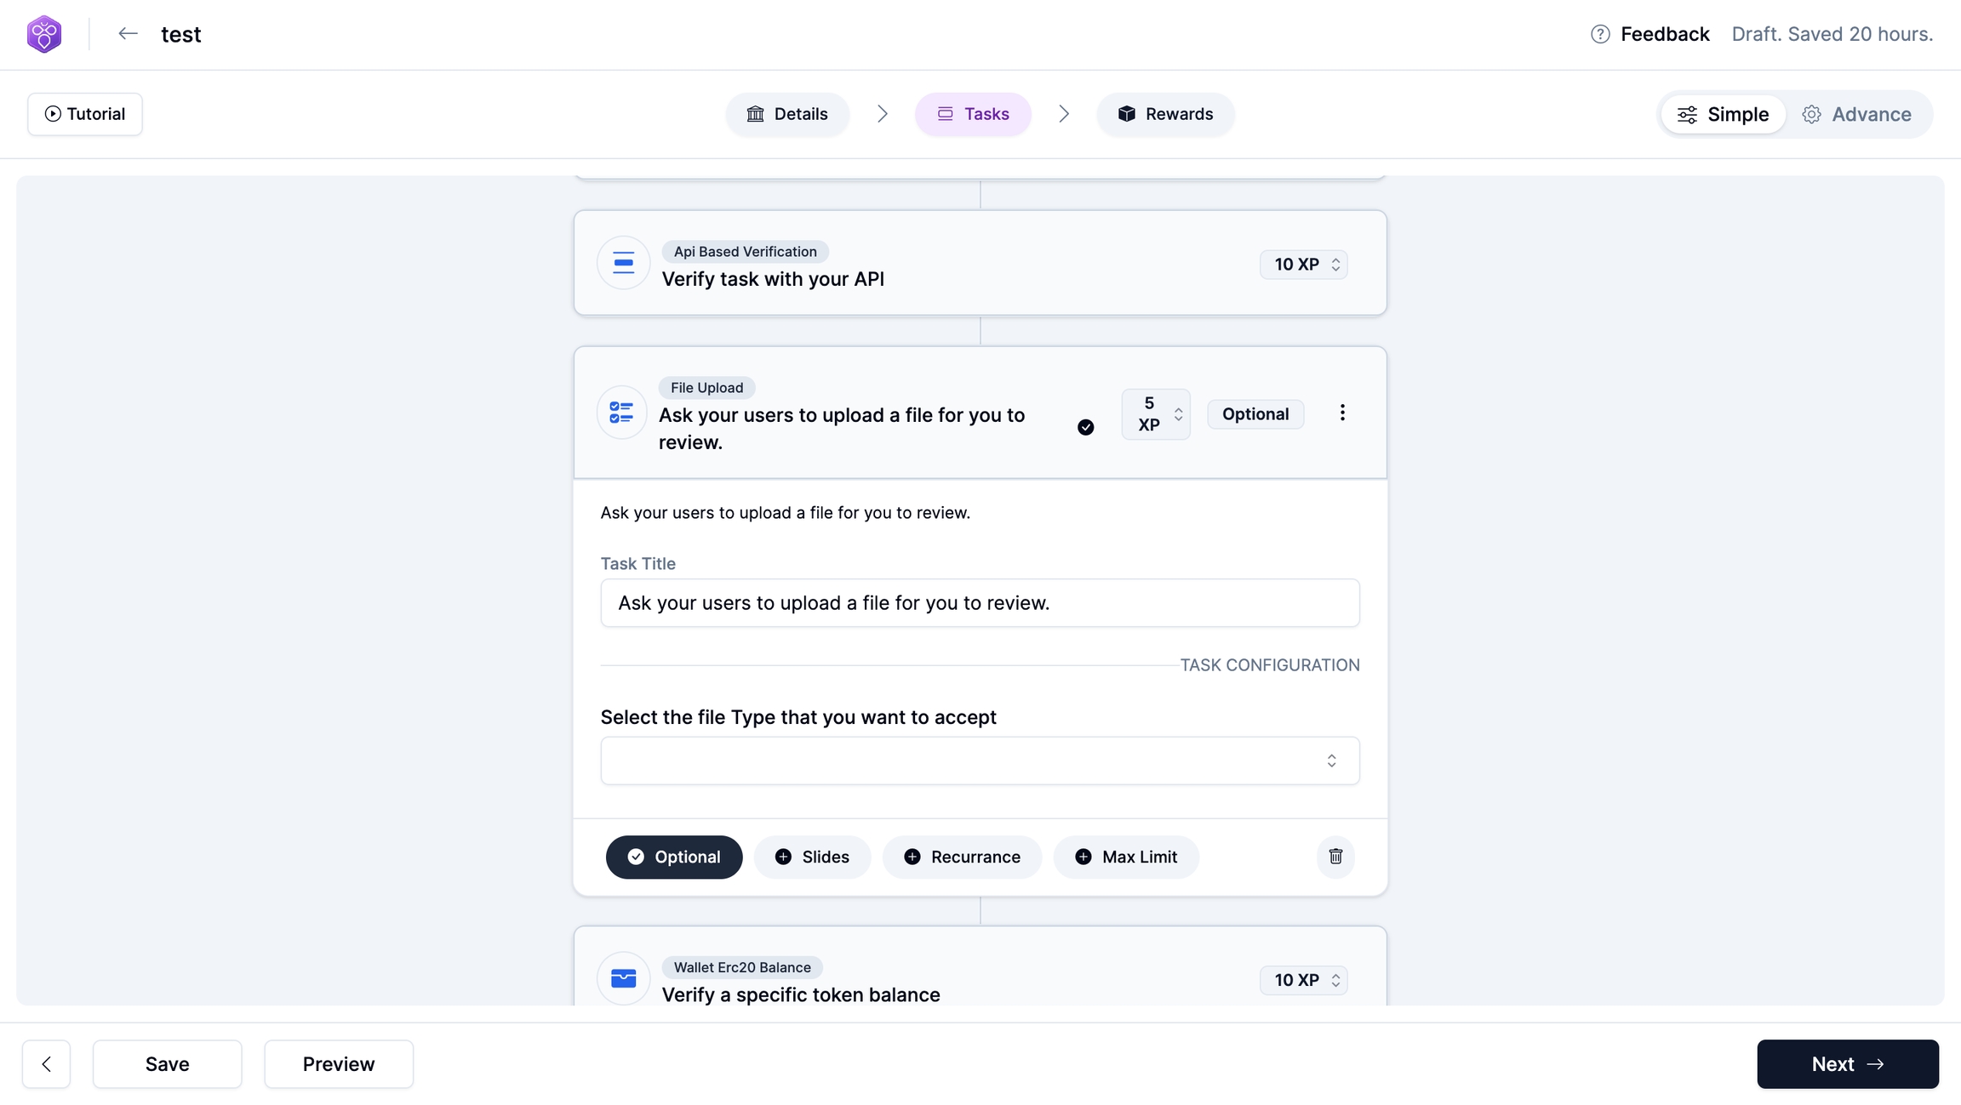Open the three-dot menu on File Upload task

pyautogui.click(x=1342, y=413)
